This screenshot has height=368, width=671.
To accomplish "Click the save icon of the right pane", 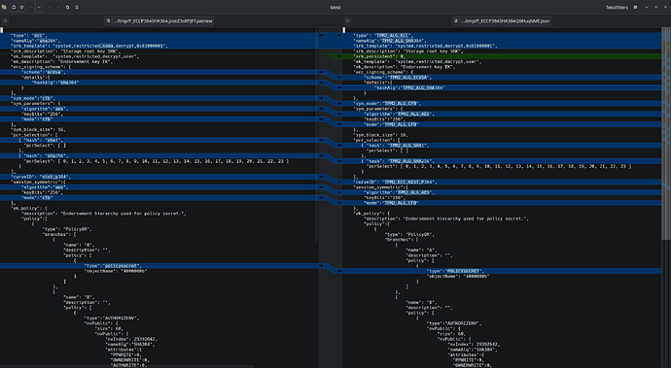I will click(348, 20).
